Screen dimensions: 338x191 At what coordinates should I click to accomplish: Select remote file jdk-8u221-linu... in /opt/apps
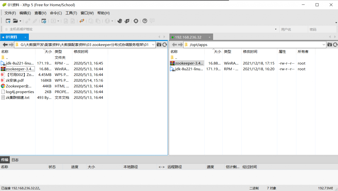189,69
